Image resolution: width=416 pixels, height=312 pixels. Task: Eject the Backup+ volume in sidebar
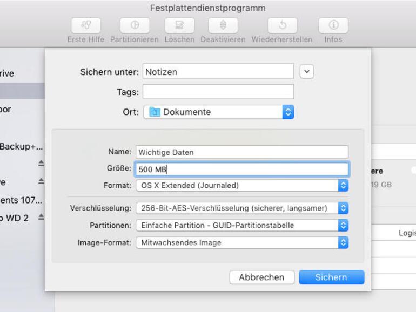coord(41,163)
